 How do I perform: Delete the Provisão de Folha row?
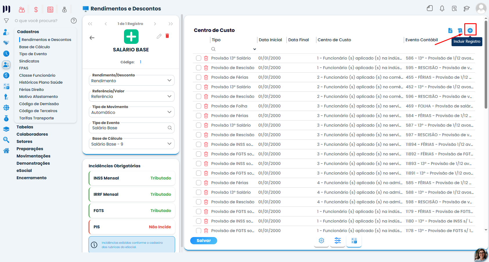[x=206, y=106]
